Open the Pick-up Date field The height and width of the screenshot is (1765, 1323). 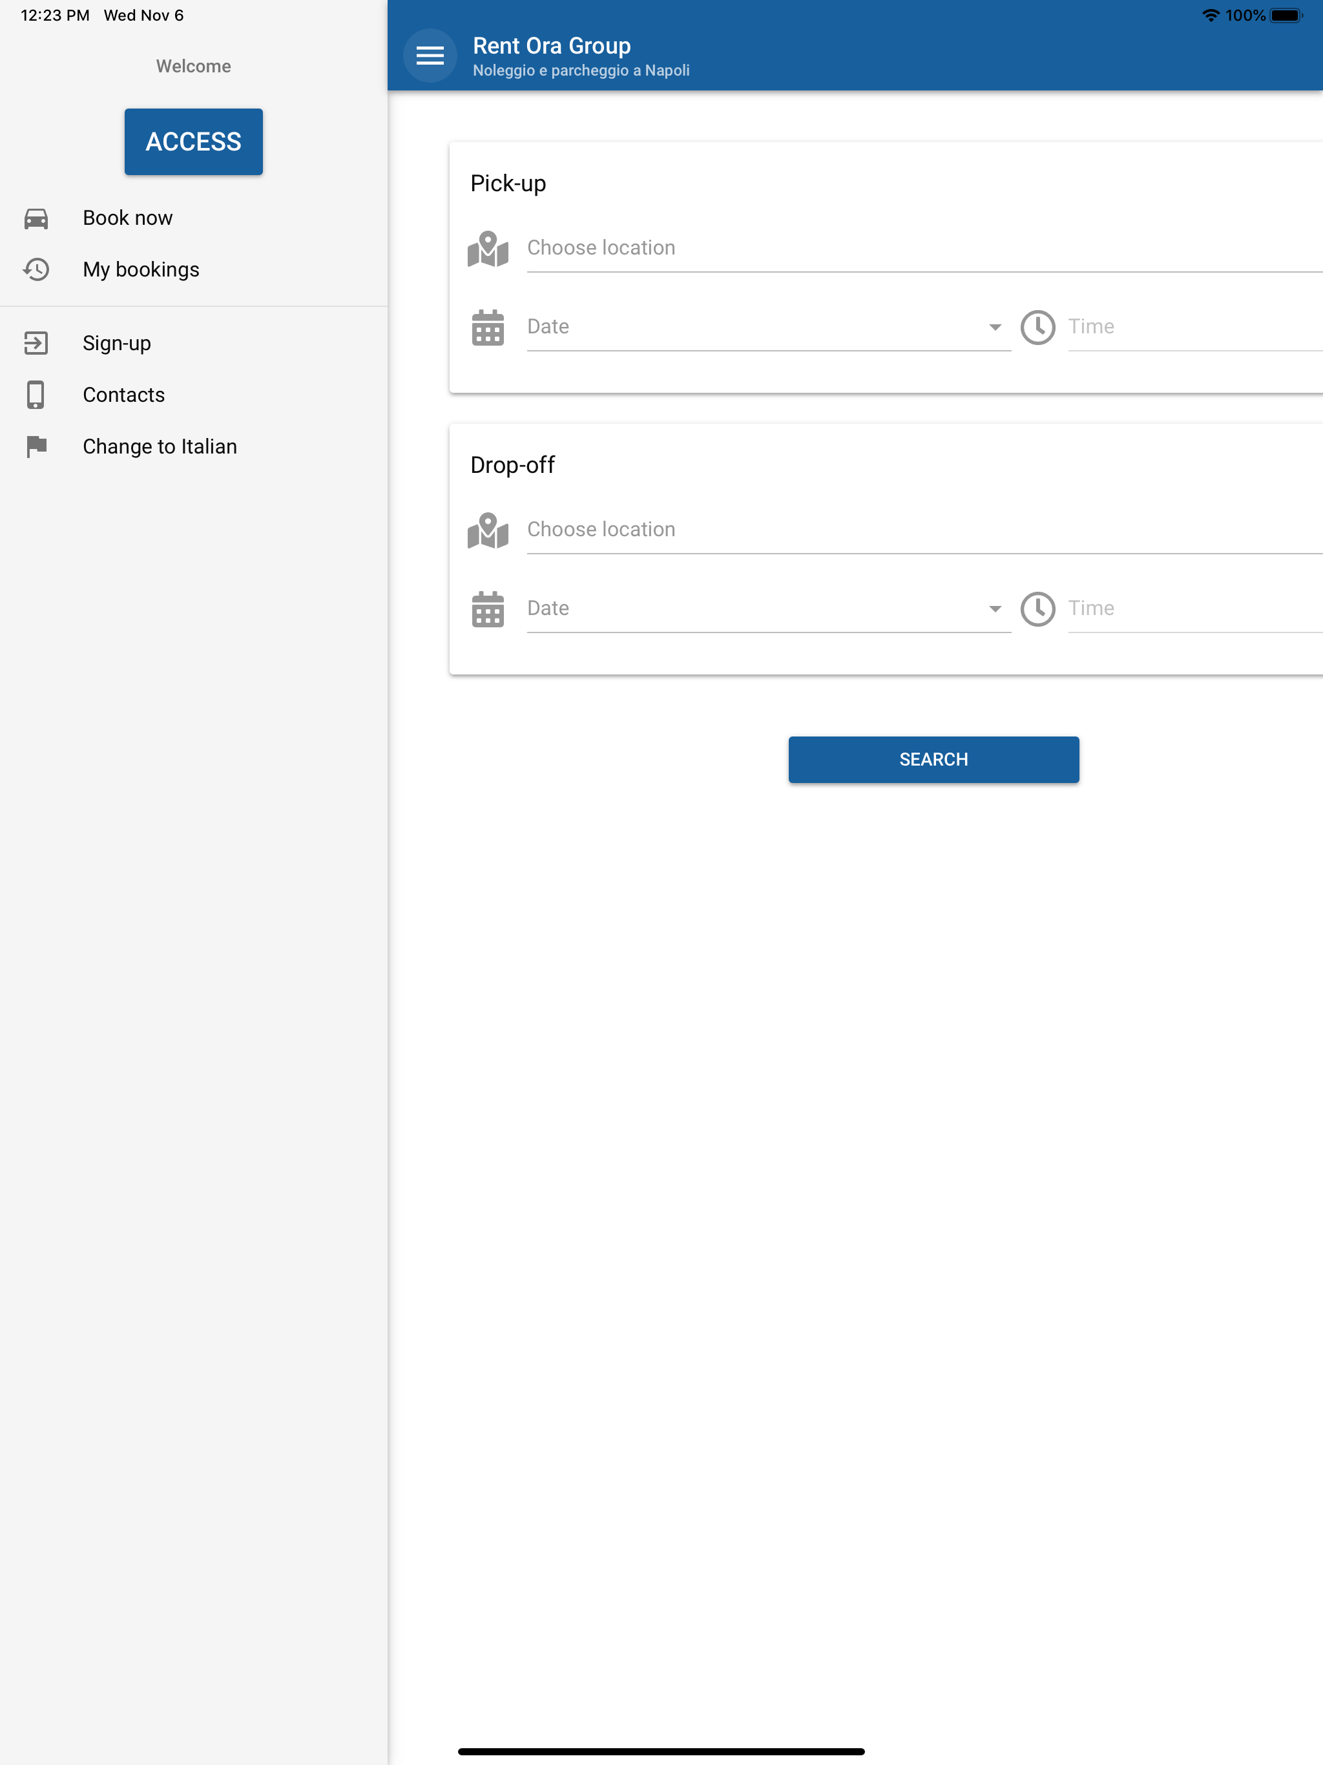pos(769,327)
